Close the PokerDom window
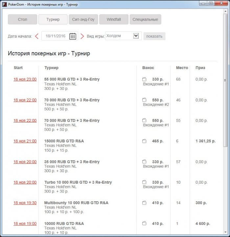 221,3
